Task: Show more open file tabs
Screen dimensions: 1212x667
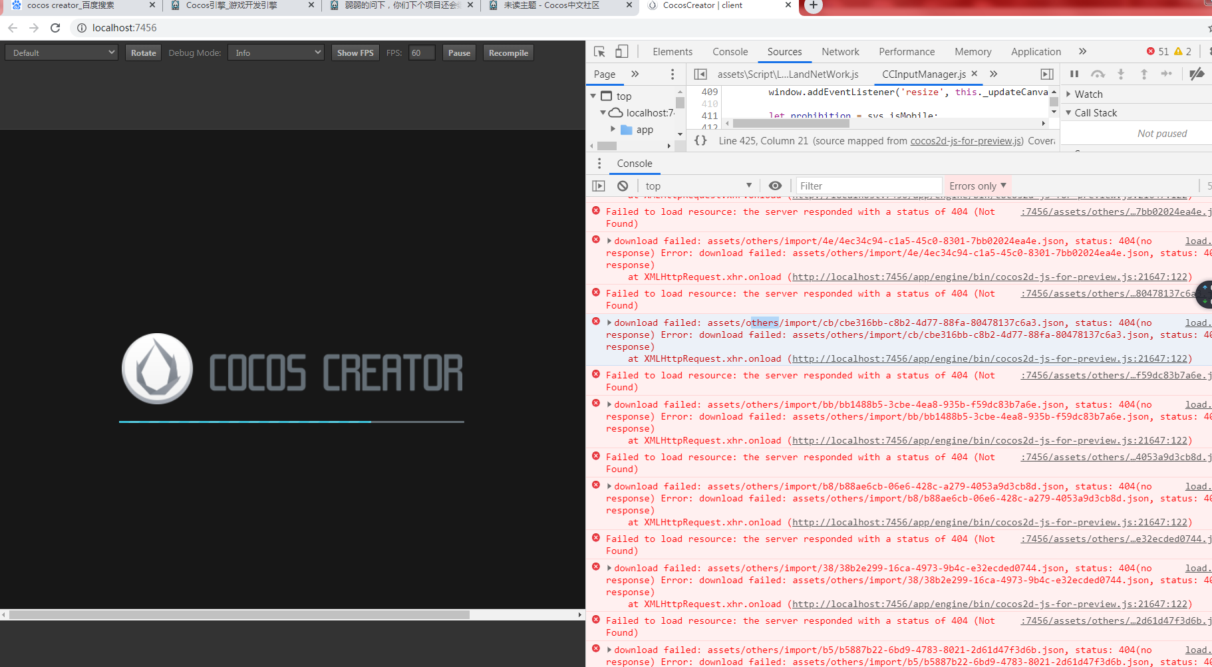Action: click(x=993, y=74)
